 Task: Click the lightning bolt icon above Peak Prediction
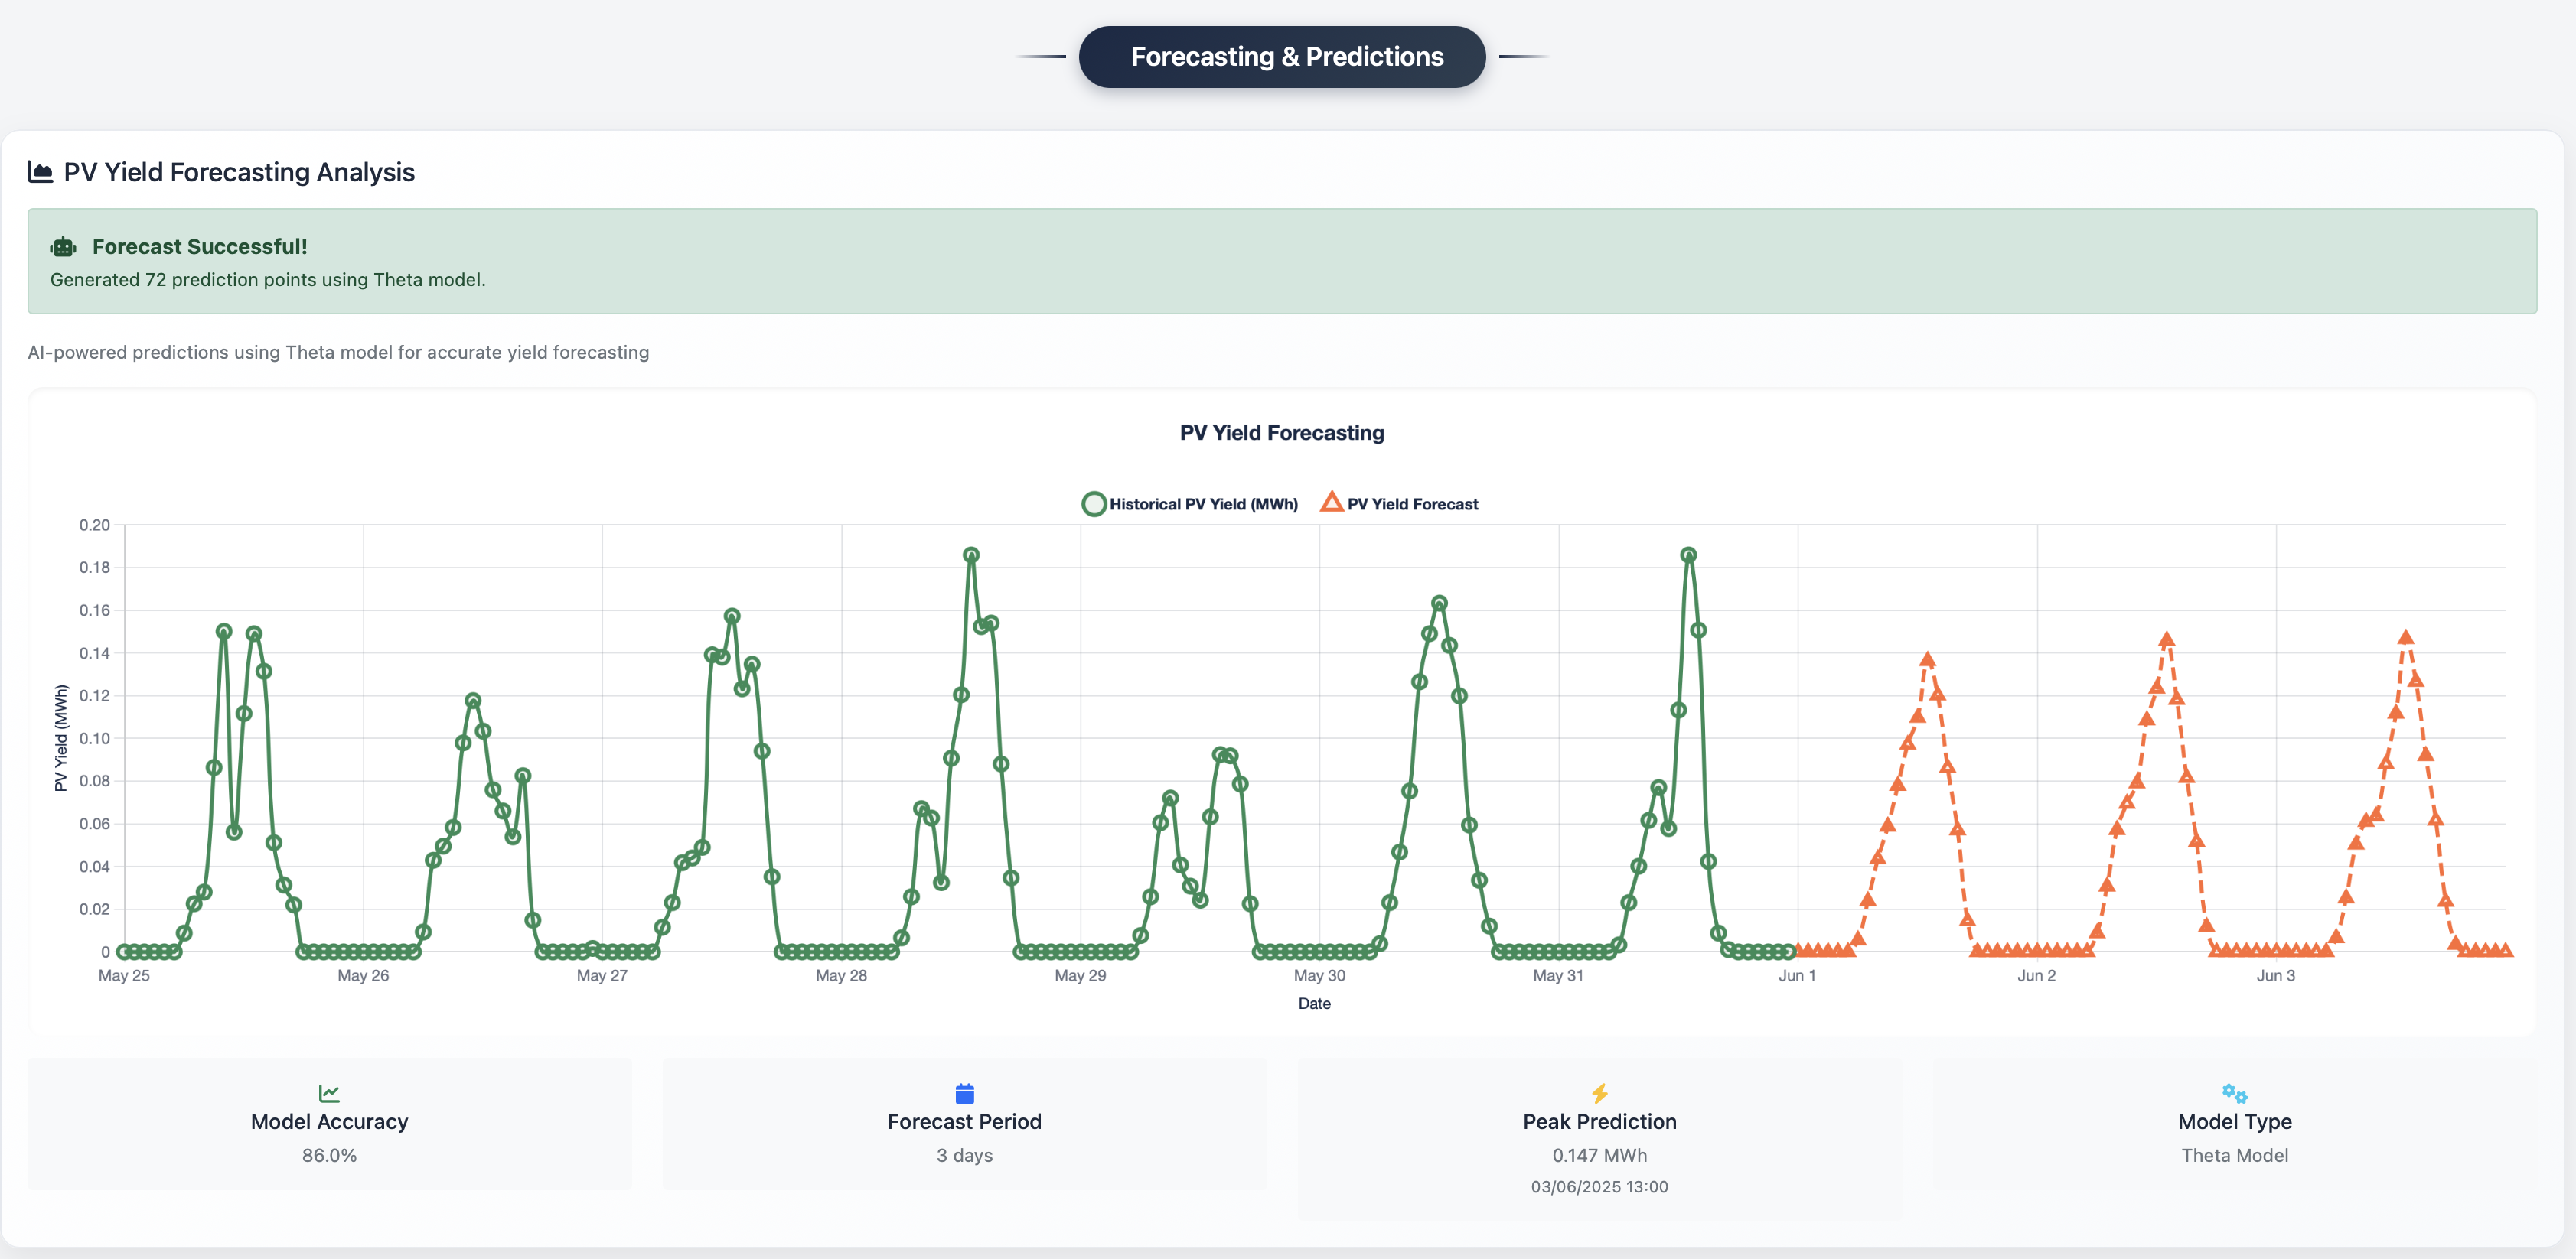point(1599,1092)
